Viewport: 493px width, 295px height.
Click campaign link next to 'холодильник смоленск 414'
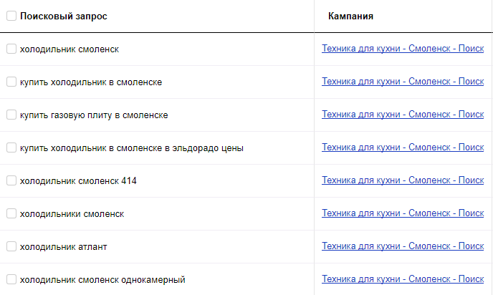click(403, 180)
